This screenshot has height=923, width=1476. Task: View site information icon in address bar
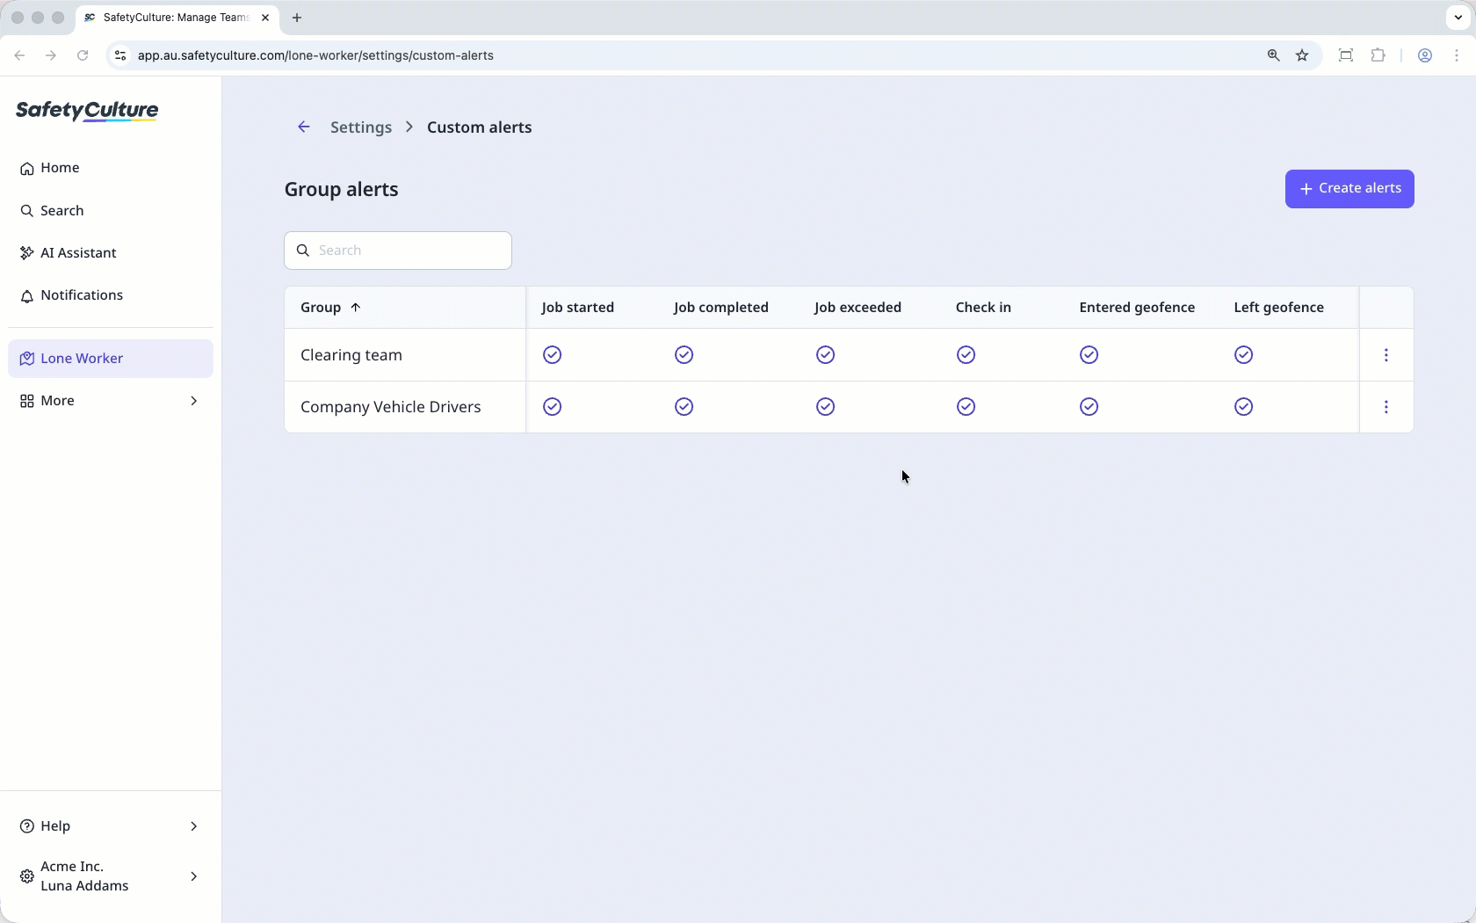[x=120, y=55]
